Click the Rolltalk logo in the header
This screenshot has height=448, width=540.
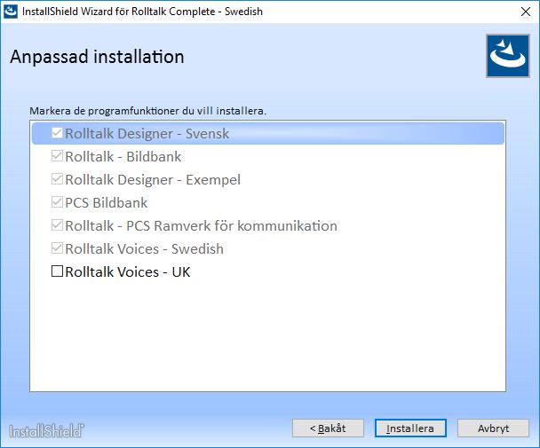(x=508, y=56)
